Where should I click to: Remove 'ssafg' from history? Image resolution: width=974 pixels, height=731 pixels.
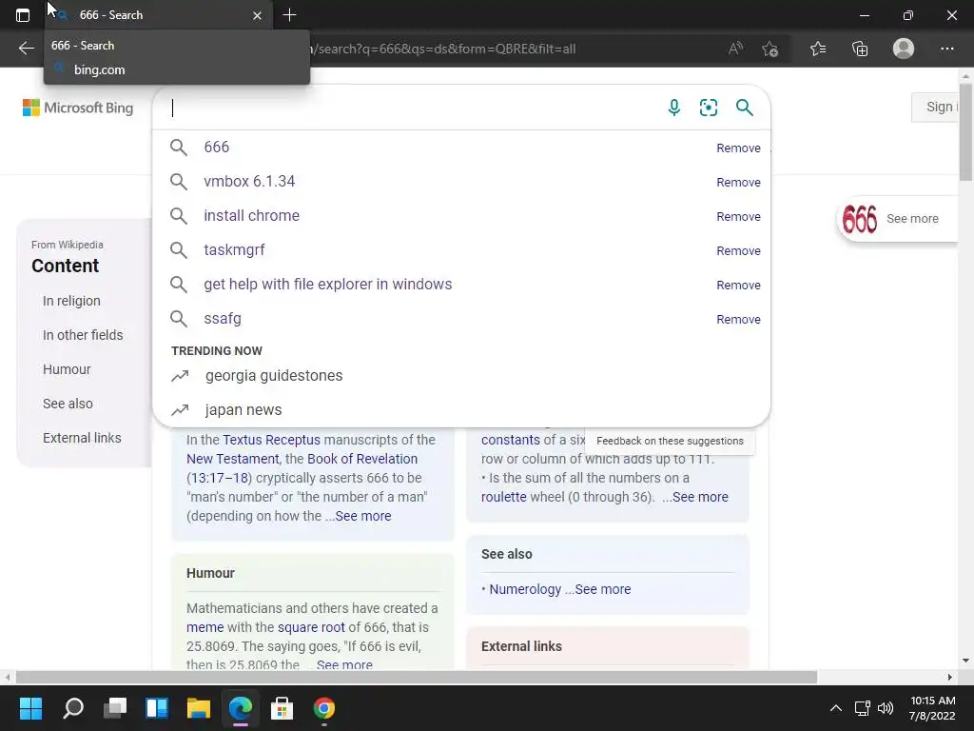pos(738,319)
